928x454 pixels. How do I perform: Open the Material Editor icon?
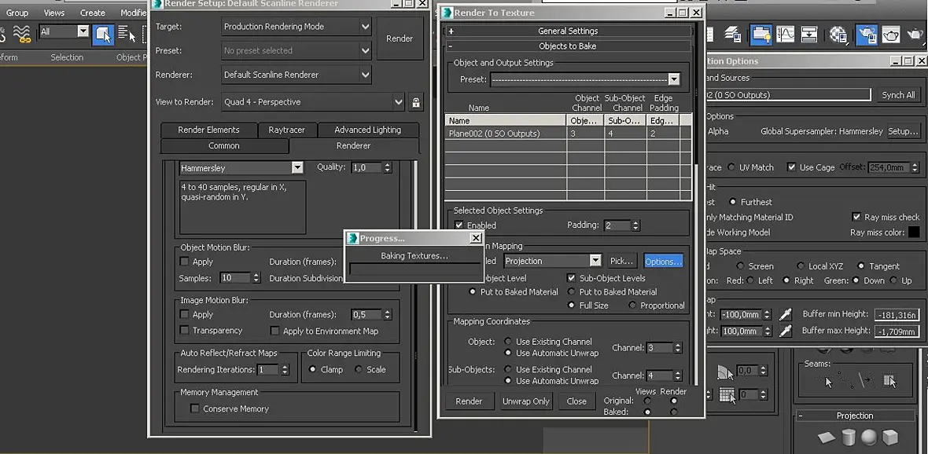coord(838,35)
